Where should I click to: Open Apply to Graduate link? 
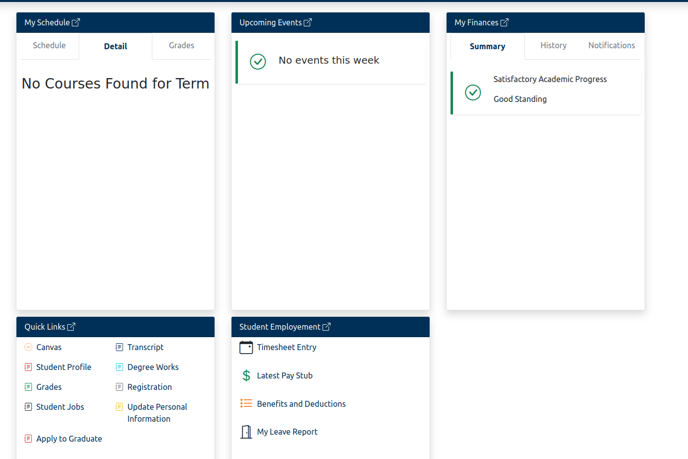tap(69, 439)
